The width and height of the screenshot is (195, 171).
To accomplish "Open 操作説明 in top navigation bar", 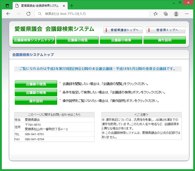I will [165, 40].
